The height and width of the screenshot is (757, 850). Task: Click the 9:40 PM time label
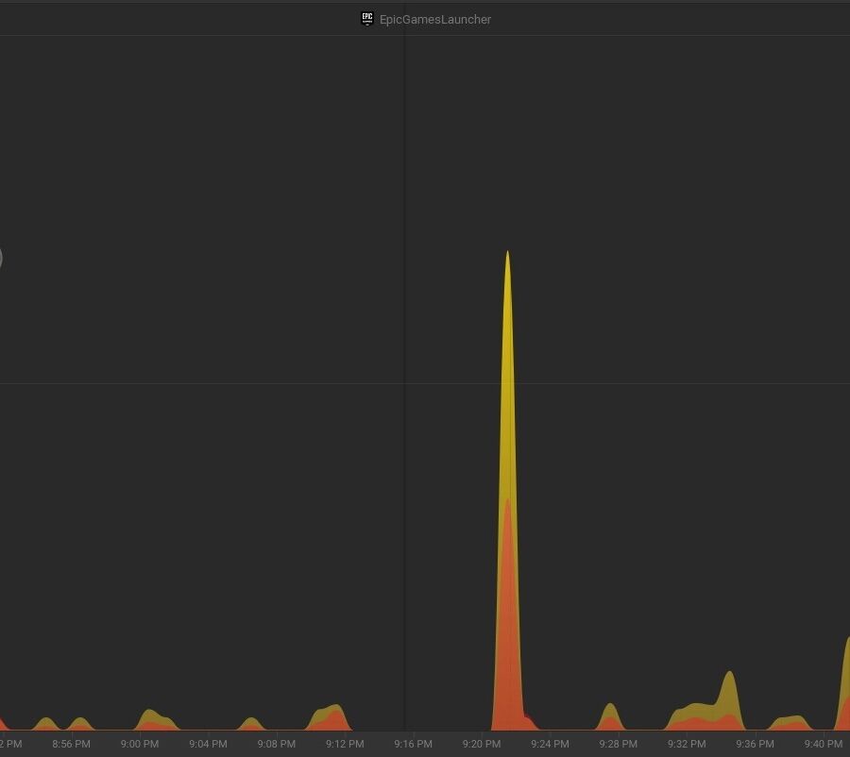823,744
